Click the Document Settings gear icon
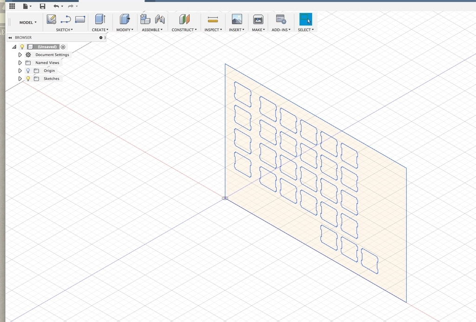The height and width of the screenshot is (322, 476). [x=28, y=55]
